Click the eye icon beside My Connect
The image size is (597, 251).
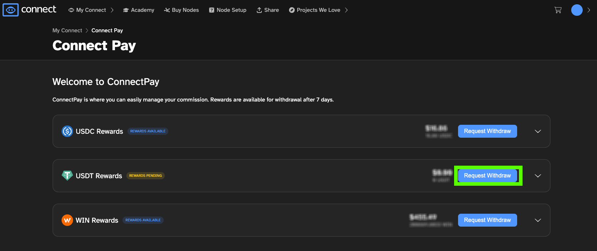tap(71, 10)
